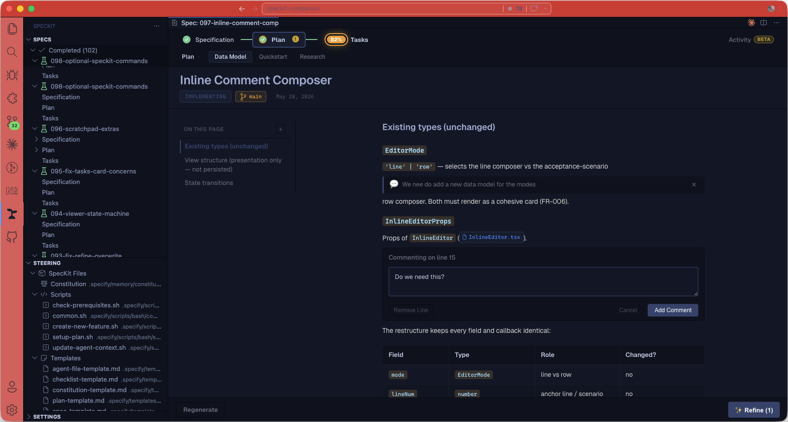Click the Regenerate button
The image size is (788, 422).
(x=201, y=410)
